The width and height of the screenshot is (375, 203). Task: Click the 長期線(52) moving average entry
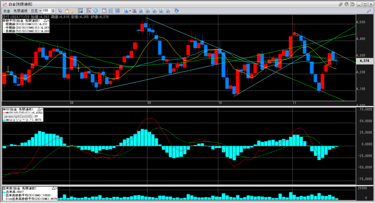pos(26,31)
